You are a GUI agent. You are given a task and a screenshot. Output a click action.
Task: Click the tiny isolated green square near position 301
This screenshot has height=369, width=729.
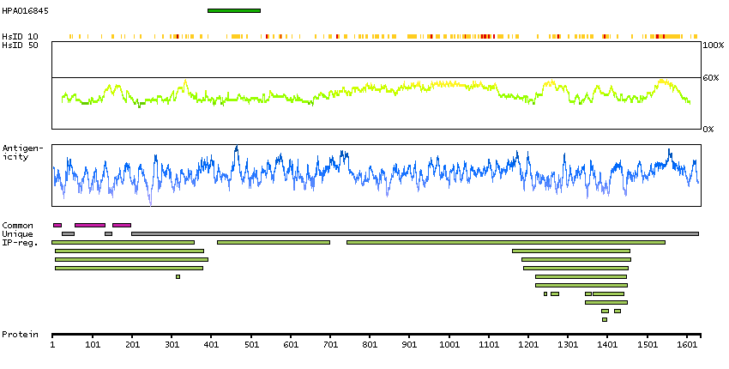tap(178, 276)
